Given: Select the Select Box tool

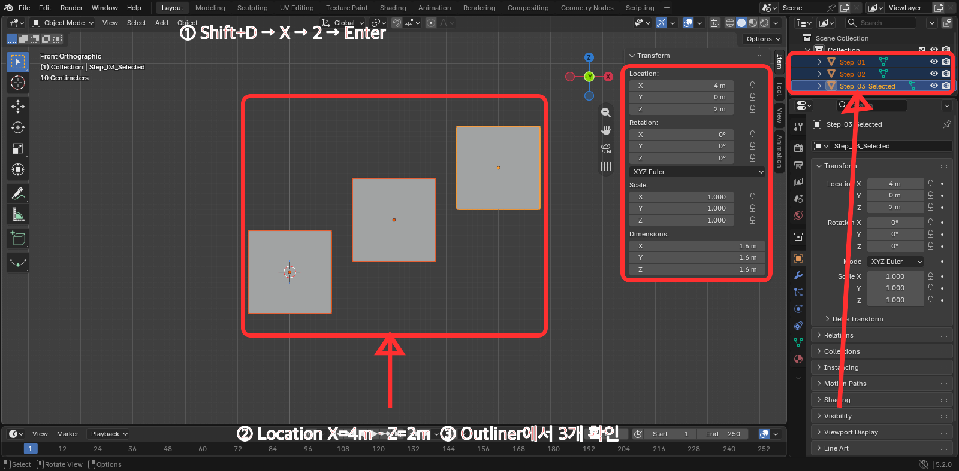Looking at the screenshot, I should coord(18,62).
